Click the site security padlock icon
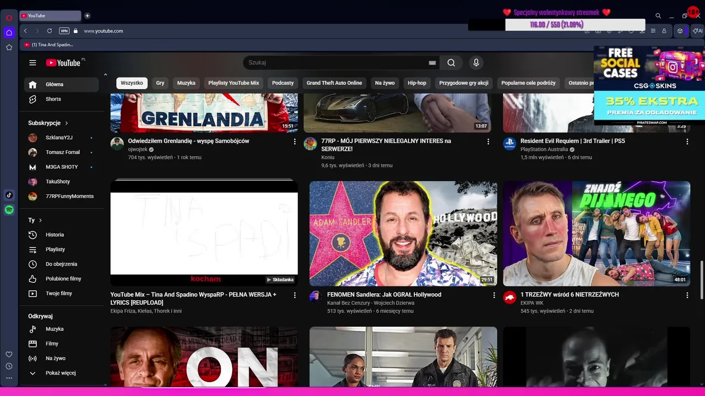 coord(75,31)
